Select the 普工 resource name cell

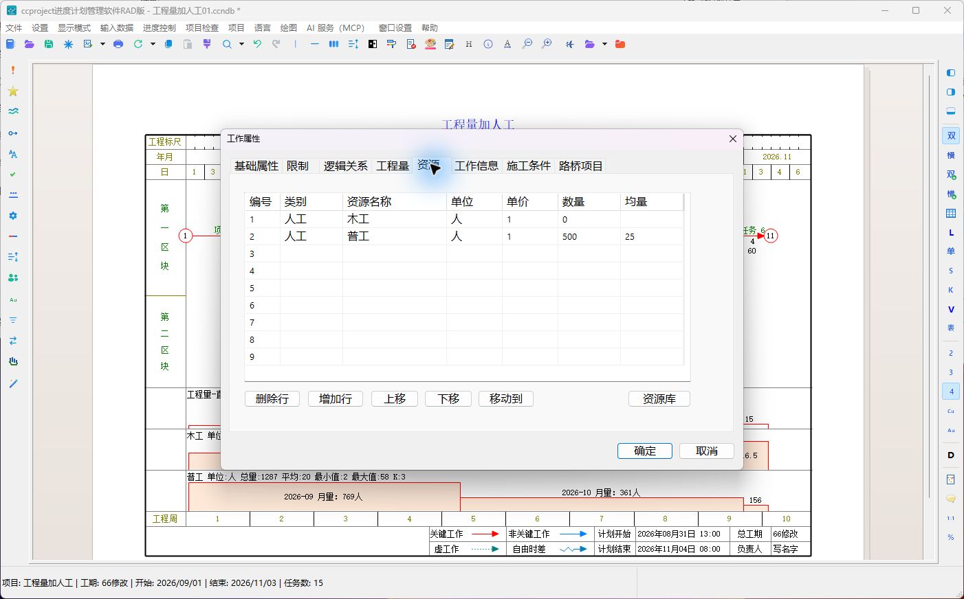(x=395, y=236)
